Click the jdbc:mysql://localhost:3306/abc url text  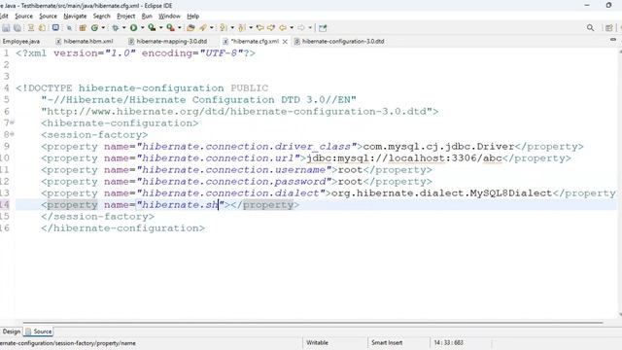pos(404,157)
